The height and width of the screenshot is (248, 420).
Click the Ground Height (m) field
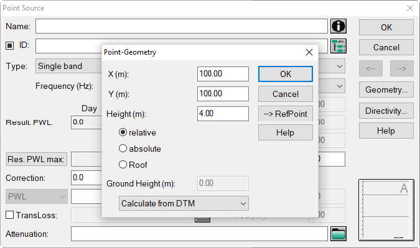[x=223, y=183]
